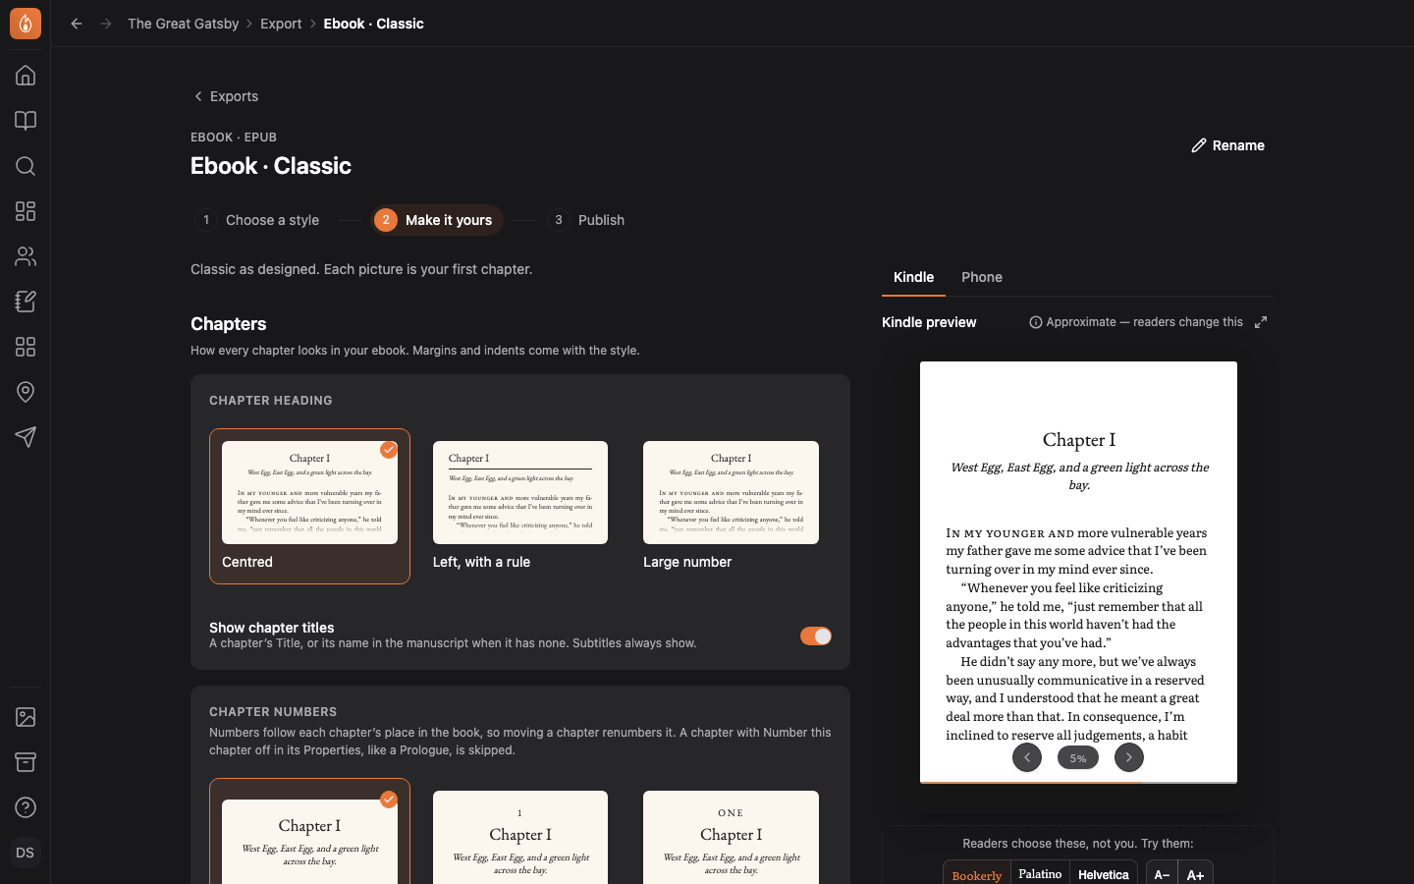Expand the Kindle preview to fullscreen
The width and height of the screenshot is (1414, 884).
click(x=1261, y=322)
